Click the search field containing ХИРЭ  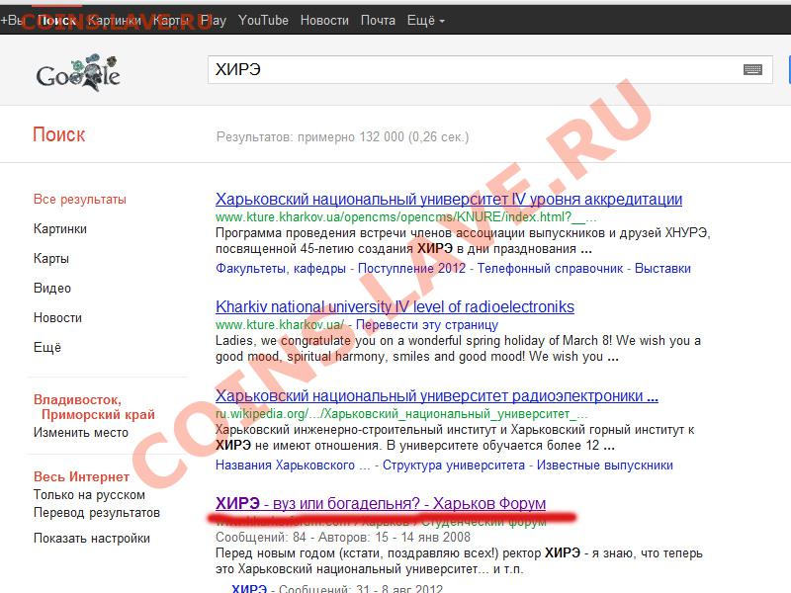click(489, 69)
